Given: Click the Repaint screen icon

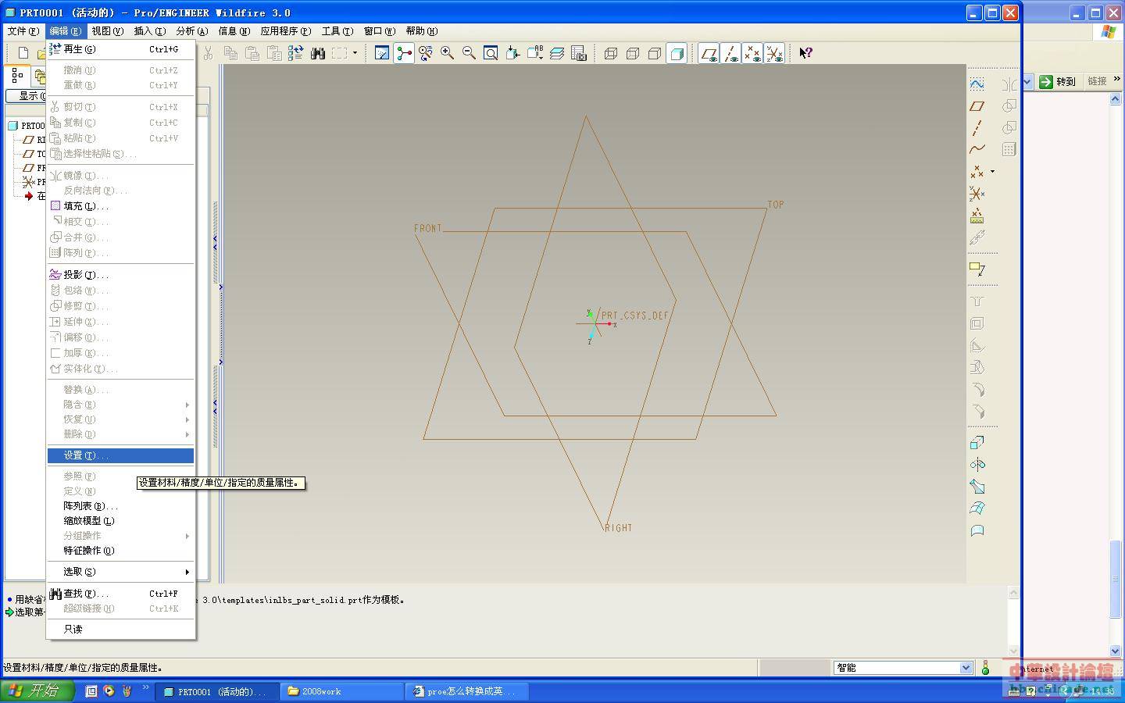Looking at the screenshot, I should click(382, 53).
